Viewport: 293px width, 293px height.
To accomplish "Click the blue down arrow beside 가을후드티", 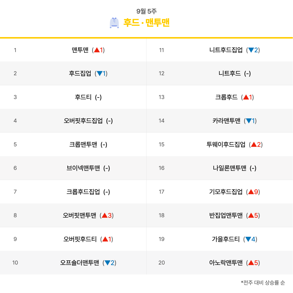I will [x=248, y=239].
